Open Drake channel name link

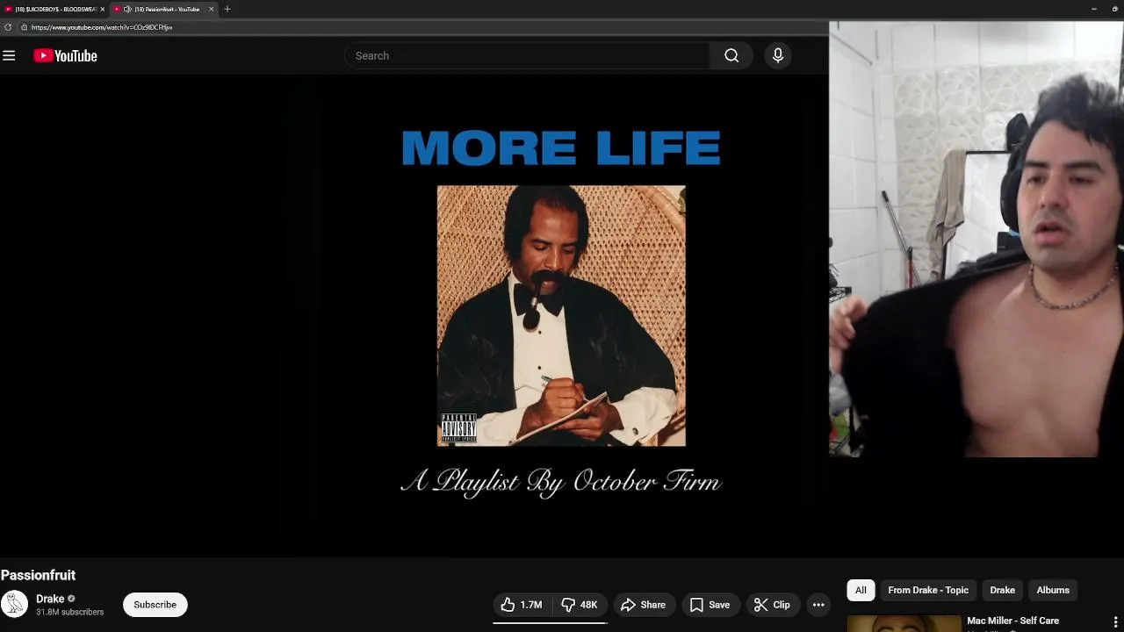[x=50, y=599]
